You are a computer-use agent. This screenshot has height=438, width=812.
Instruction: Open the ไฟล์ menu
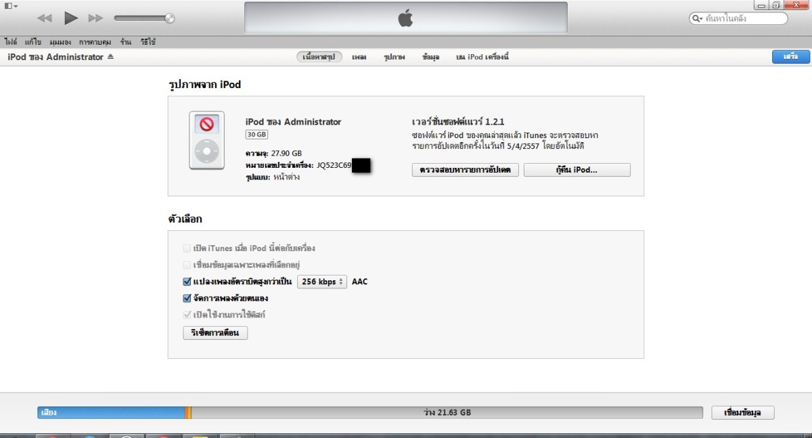[11, 42]
